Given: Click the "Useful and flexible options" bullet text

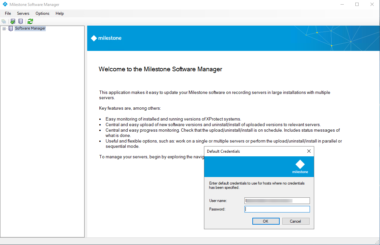Looking at the screenshot, I should [224, 144].
